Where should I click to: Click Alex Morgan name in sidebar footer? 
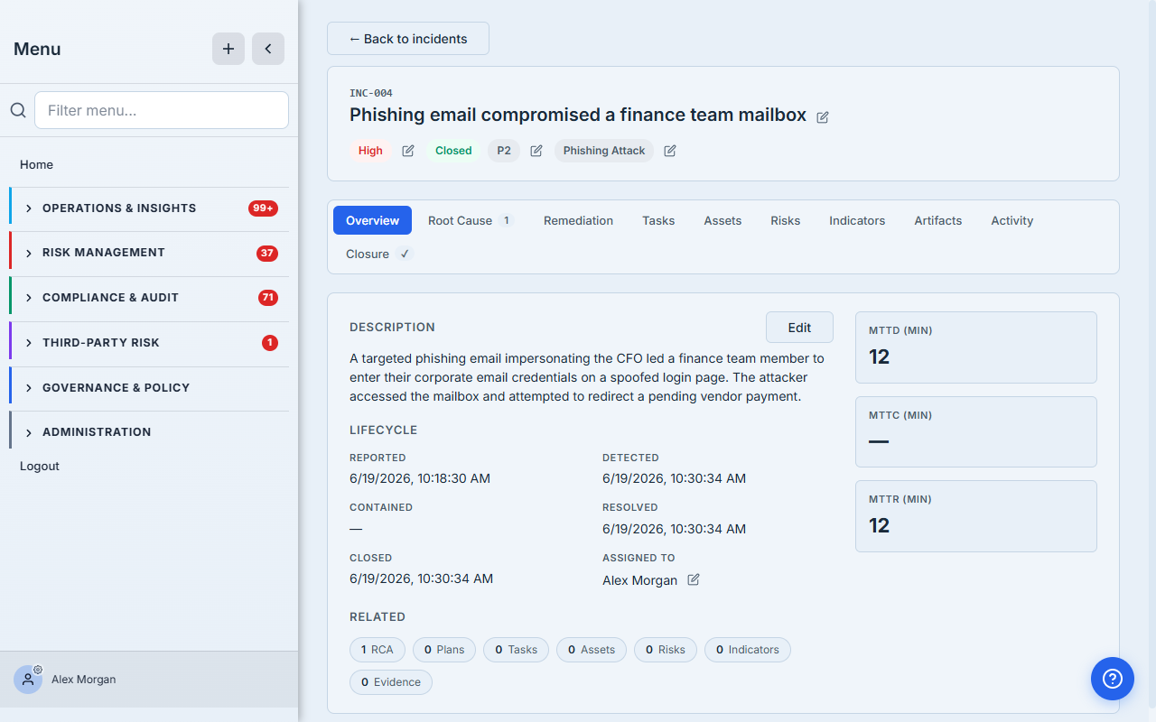pyautogui.click(x=83, y=680)
